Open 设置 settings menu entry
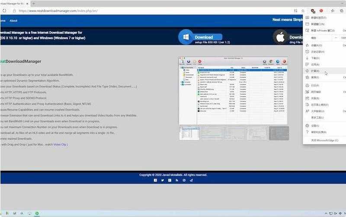This screenshot has width=346, height=217. pos(325,126)
